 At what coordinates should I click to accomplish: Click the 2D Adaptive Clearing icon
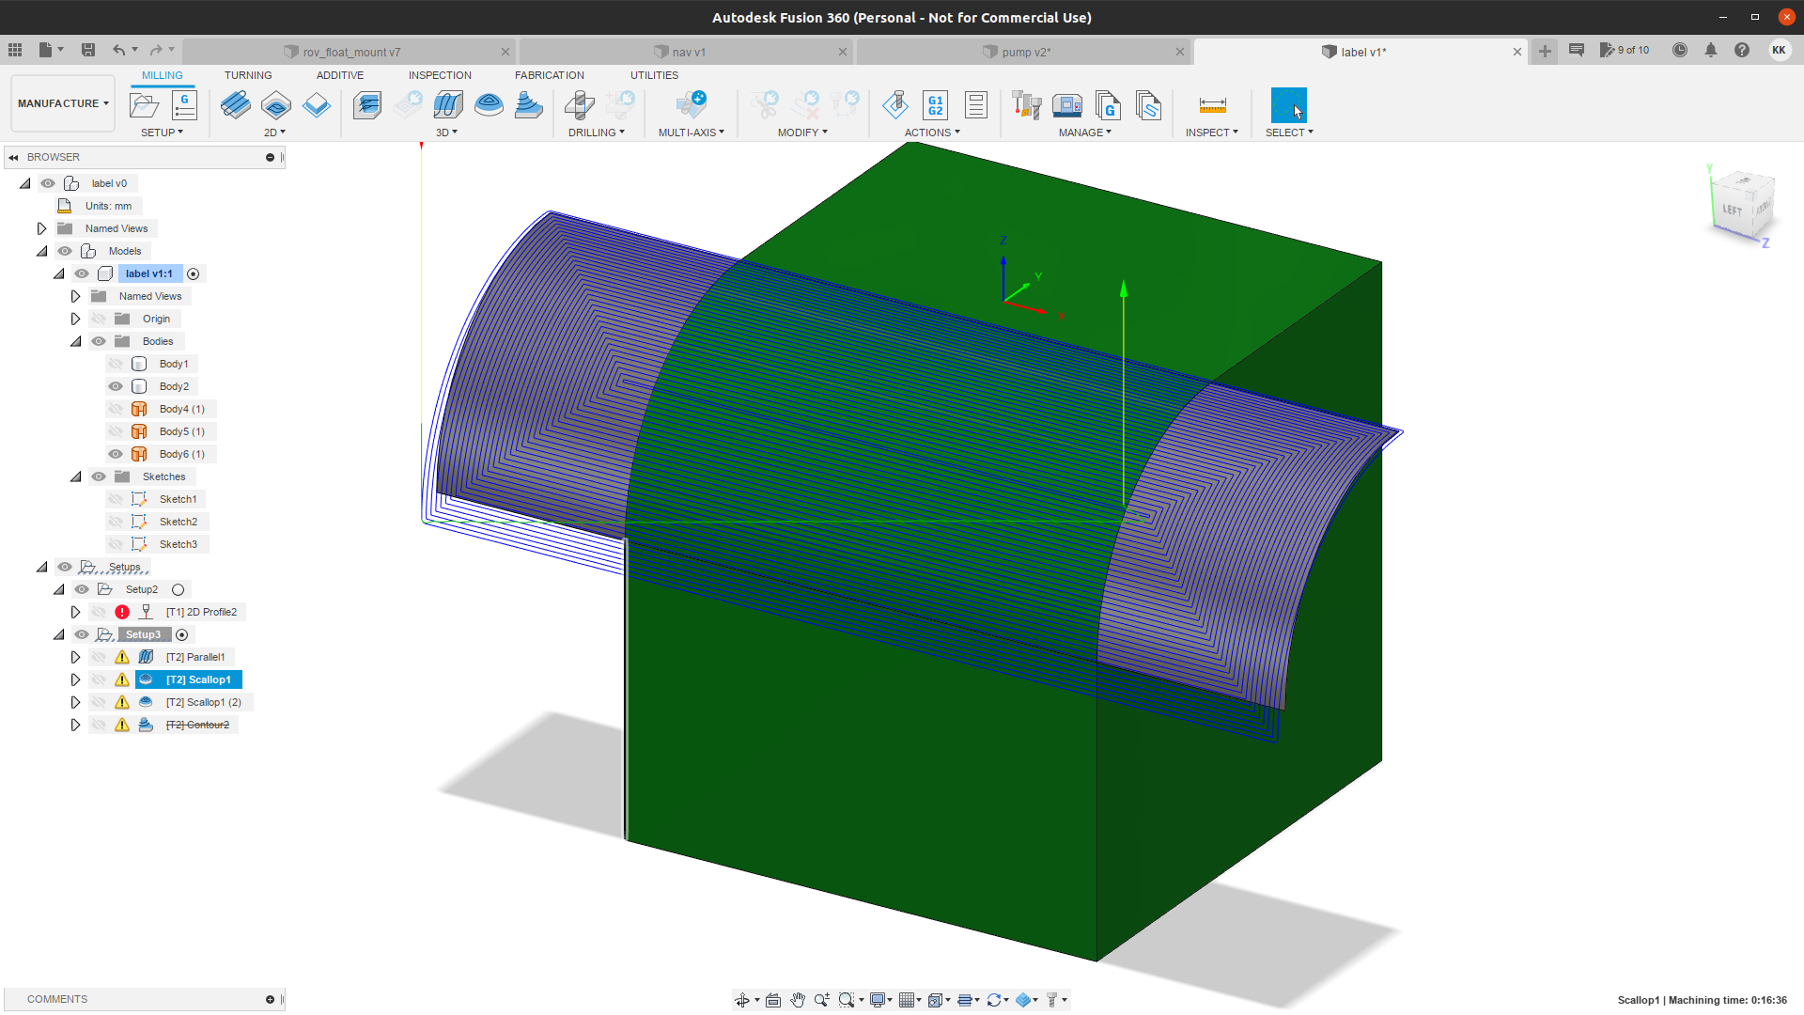236,105
